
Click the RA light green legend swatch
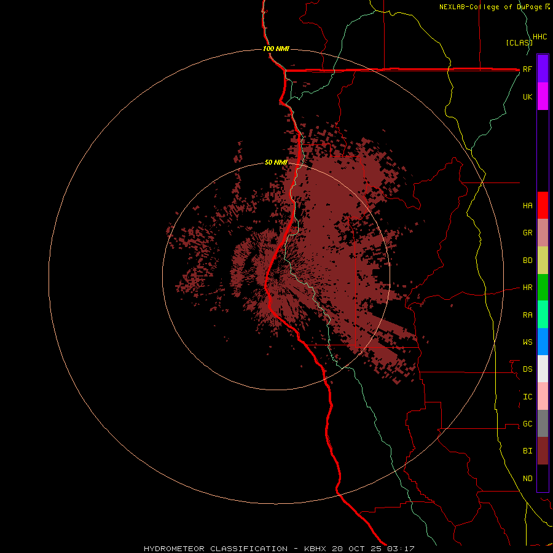pyautogui.click(x=543, y=315)
